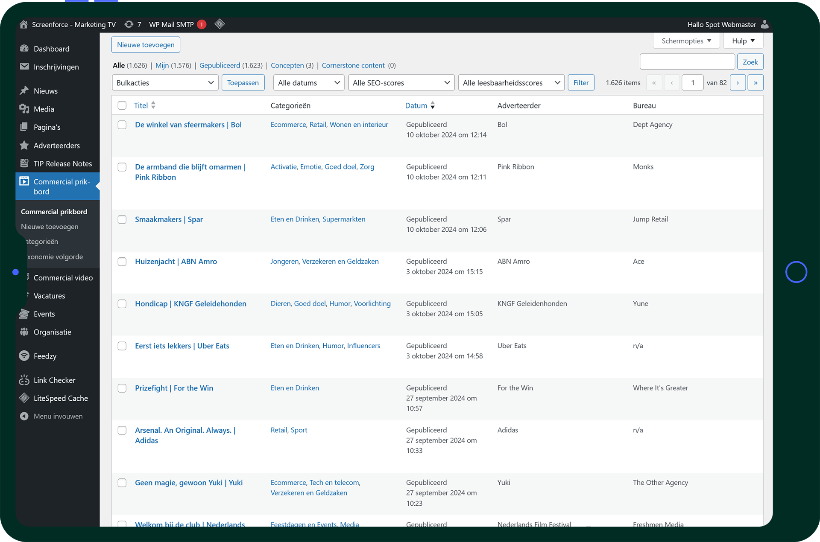The image size is (820, 542).
Task: Tick the select-all checkbox in table header
Action: 122,105
